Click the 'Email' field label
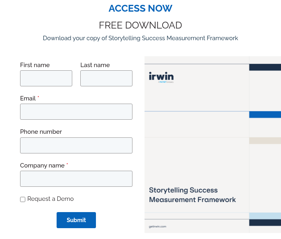 pyautogui.click(x=28, y=98)
